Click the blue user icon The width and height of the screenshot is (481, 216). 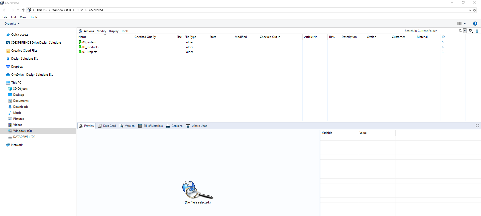pos(477,31)
